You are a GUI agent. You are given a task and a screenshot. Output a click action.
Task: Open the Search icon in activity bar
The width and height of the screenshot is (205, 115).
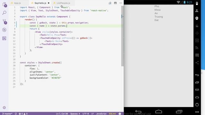(4, 13)
